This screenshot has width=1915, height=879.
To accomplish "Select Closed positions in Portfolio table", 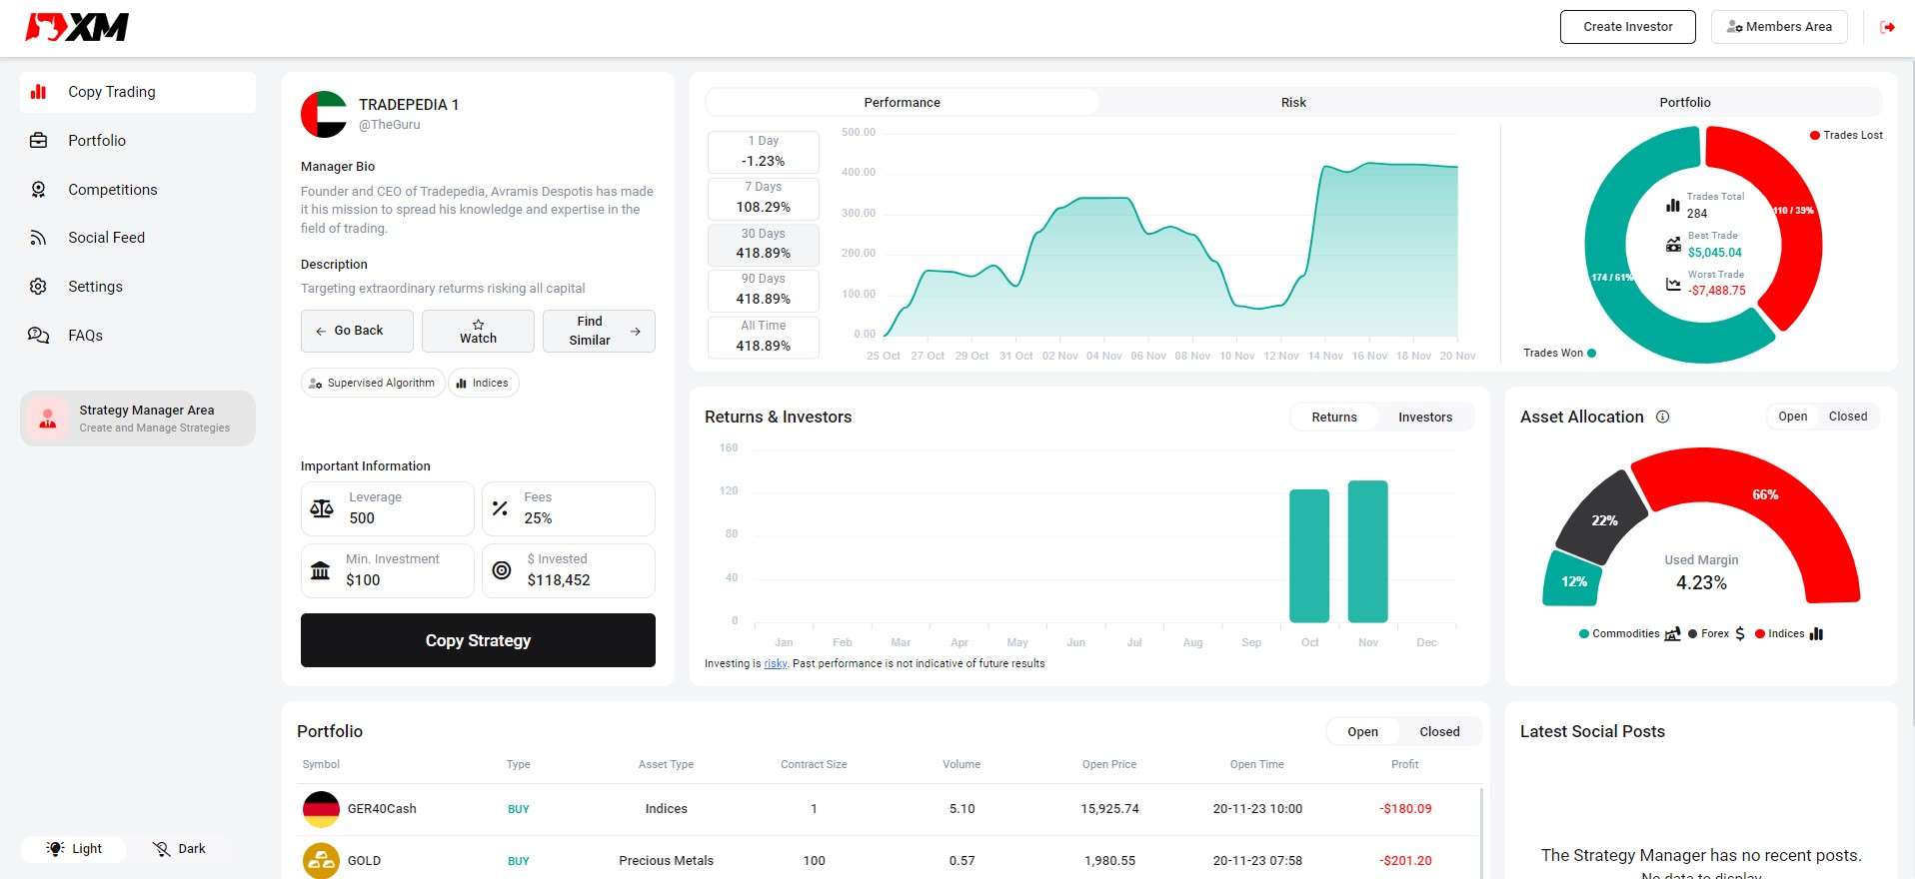I will (1439, 731).
